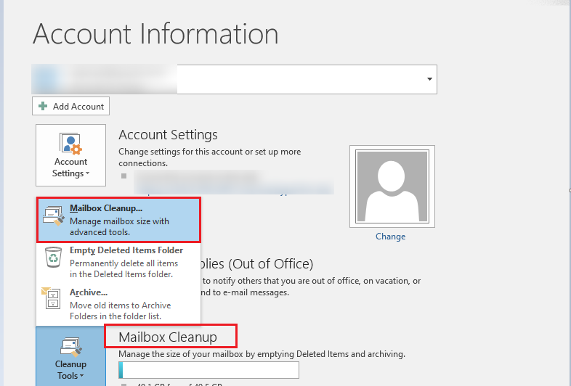The height and width of the screenshot is (386, 571).
Task: Expand the account selector dropdown arrow
Action: tap(429, 78)
